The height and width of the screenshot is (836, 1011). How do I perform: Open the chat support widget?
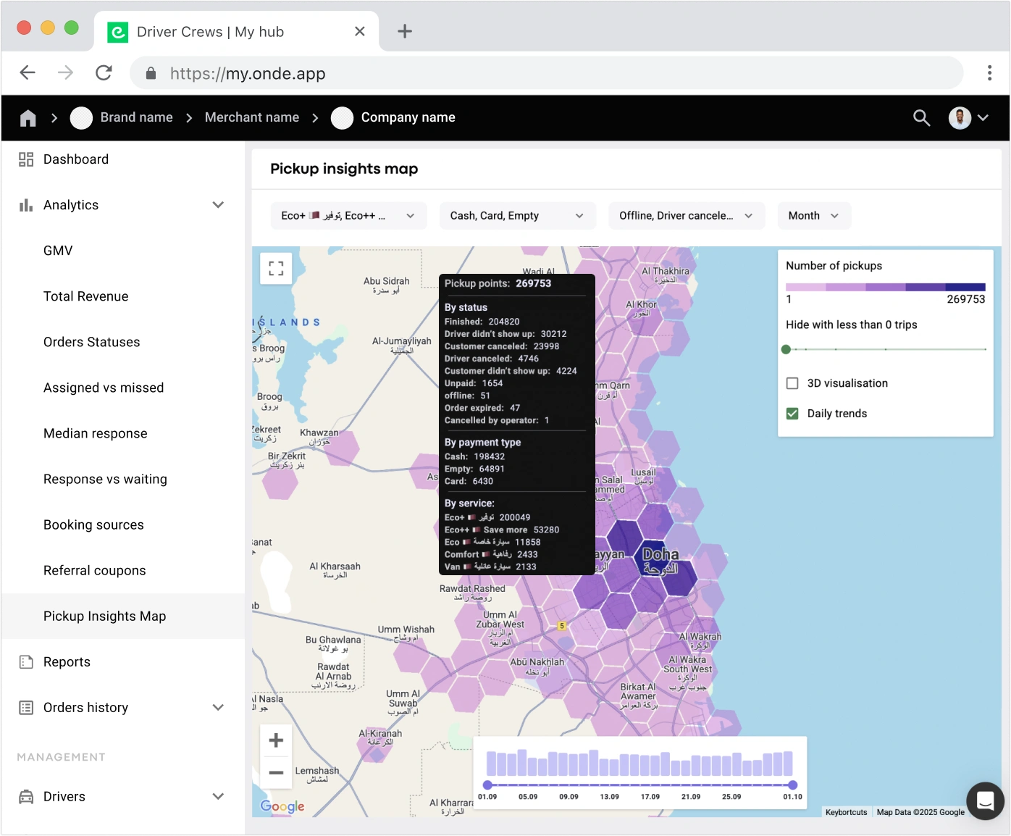click(985, 801)
